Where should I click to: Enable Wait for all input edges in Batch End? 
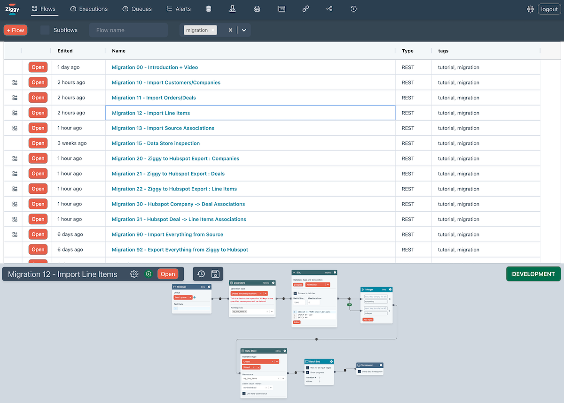[x=307, y=368]
